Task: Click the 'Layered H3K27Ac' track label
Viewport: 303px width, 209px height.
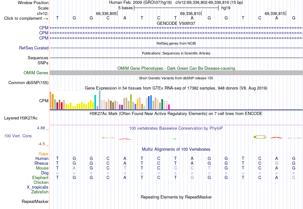Action: click(x=21, y=118)
